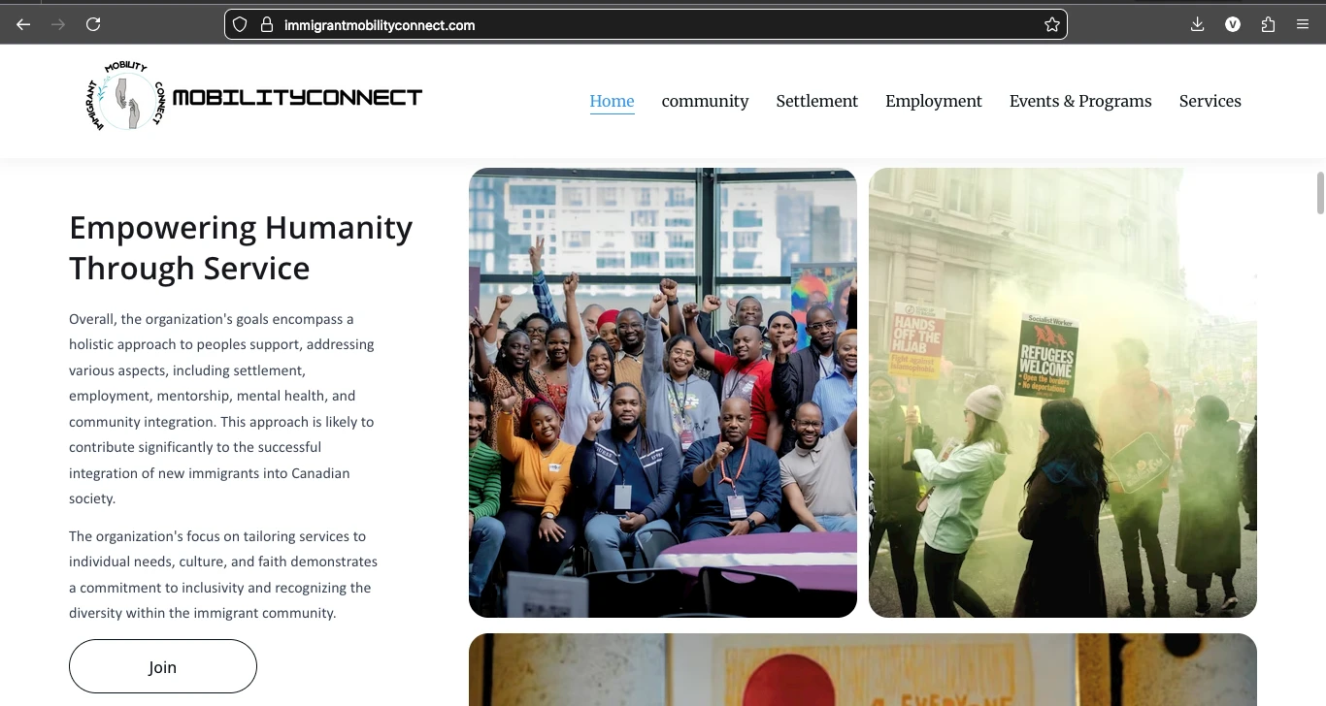Open site info via the padlock icon
This screenshot has width=1326, height=706.
tap(267, 25)
